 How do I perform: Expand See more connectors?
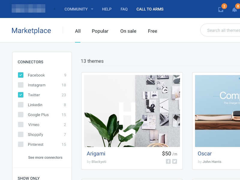45,157
